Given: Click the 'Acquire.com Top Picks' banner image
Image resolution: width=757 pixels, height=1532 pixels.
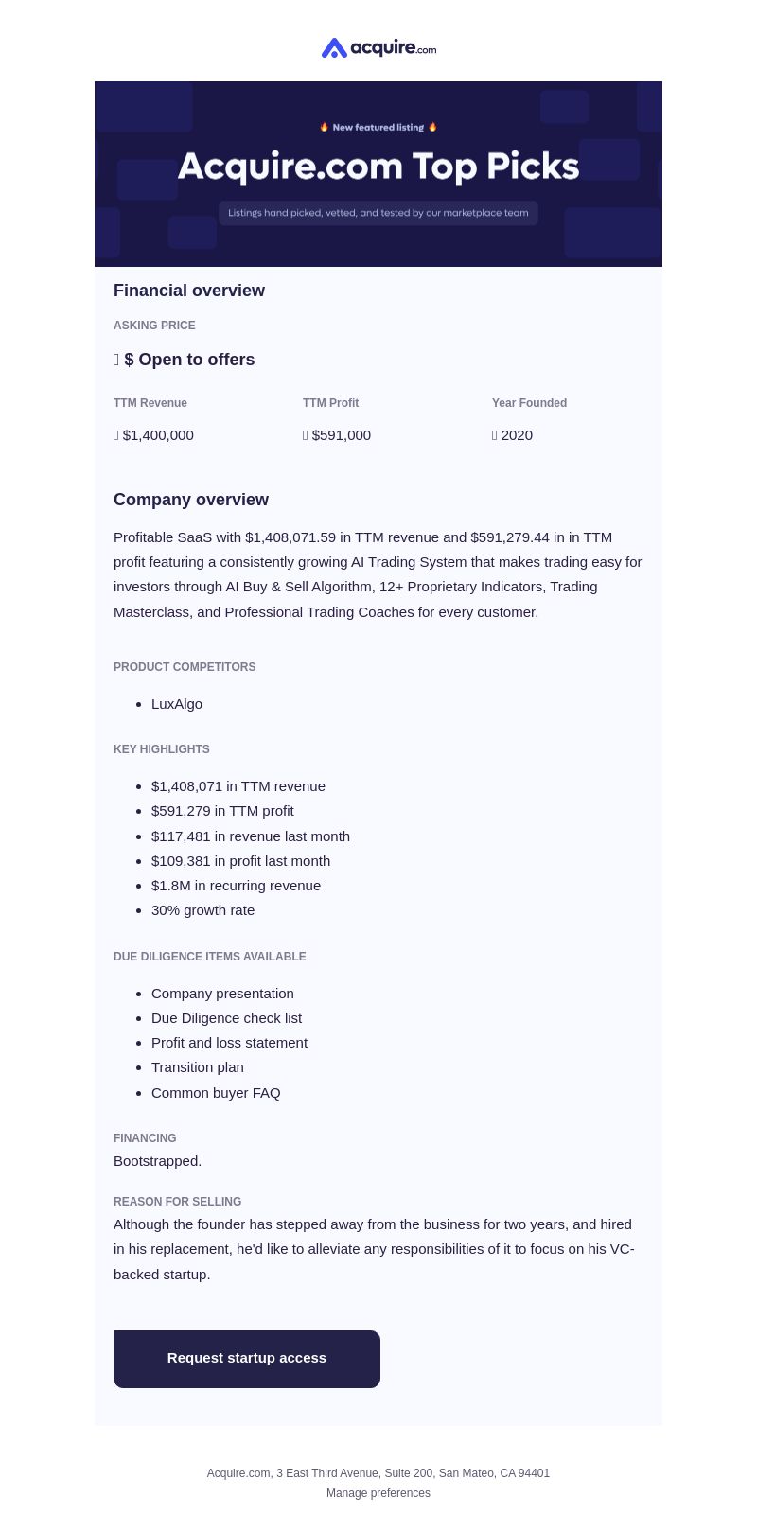Looking at the screenshot, I should pyautogui.click(x=378, y=174).
